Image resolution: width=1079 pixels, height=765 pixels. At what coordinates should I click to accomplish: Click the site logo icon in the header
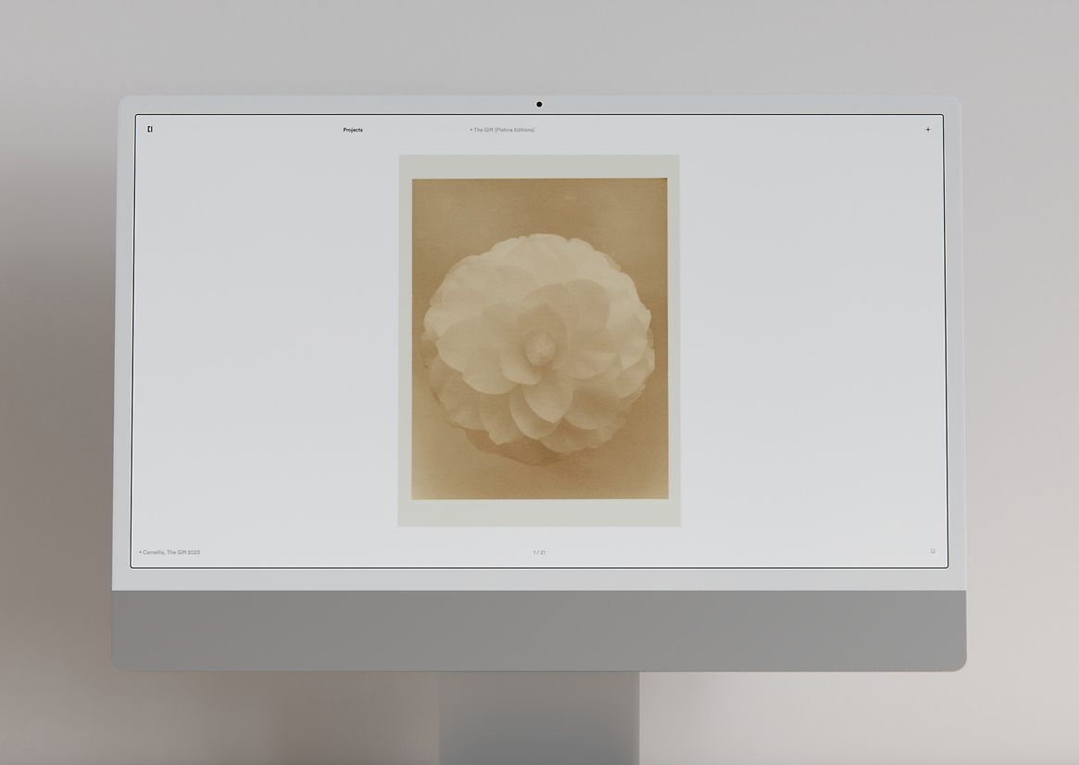(x=150, y=129)
